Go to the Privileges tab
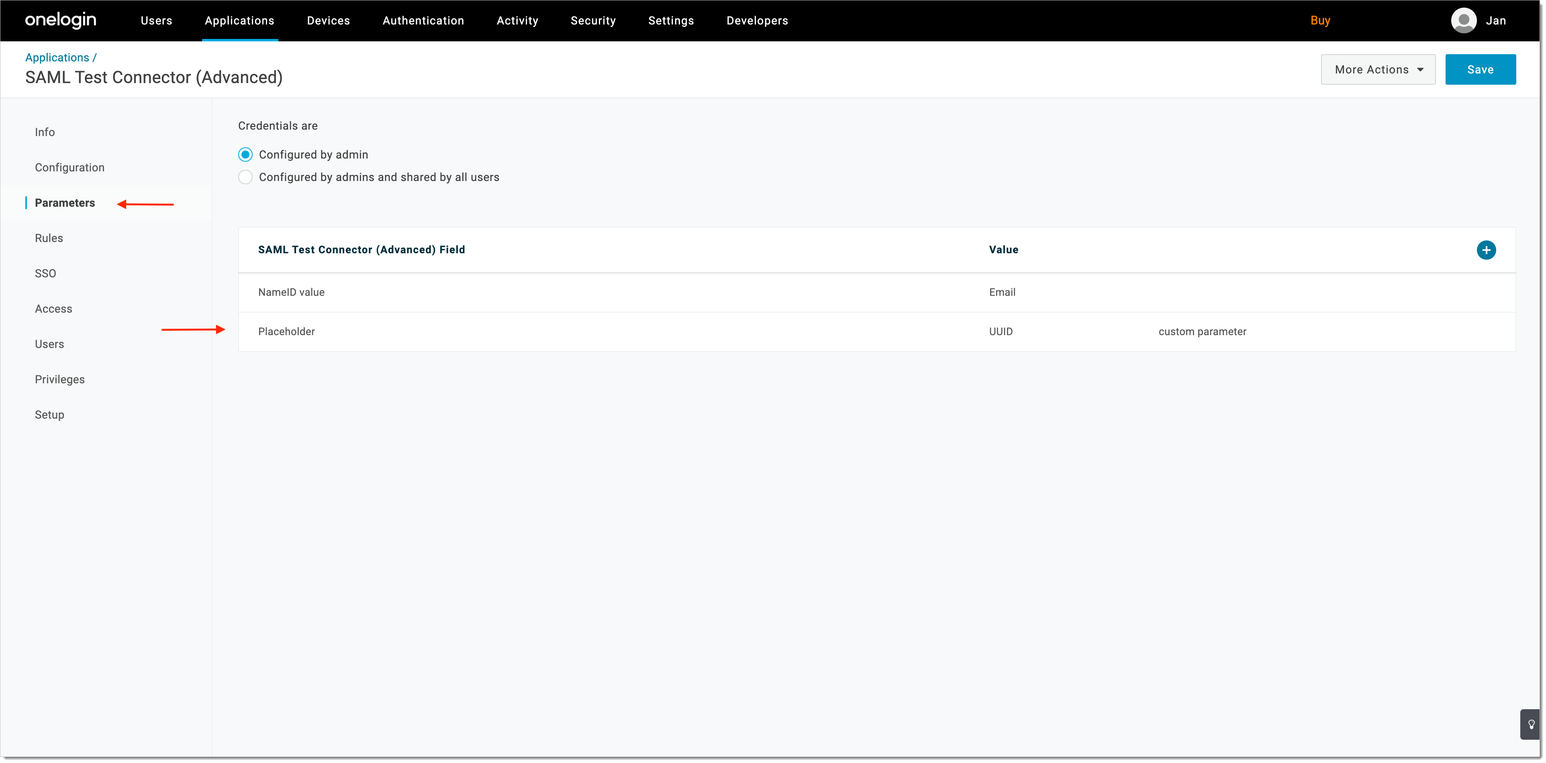The height and width of the screenshot is (763, 1546). click(x=59, y=379)
